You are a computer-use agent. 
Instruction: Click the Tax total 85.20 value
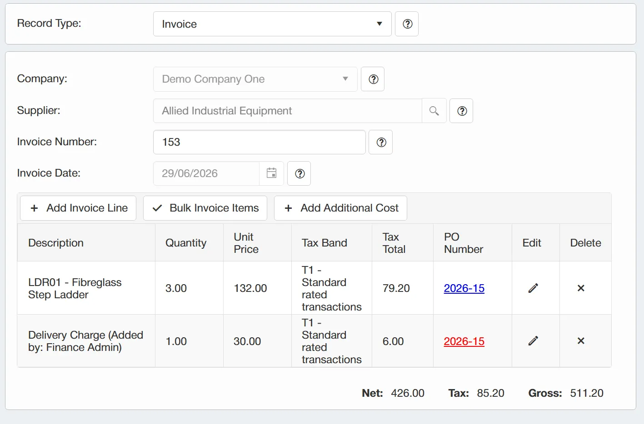tap(491, 393)
